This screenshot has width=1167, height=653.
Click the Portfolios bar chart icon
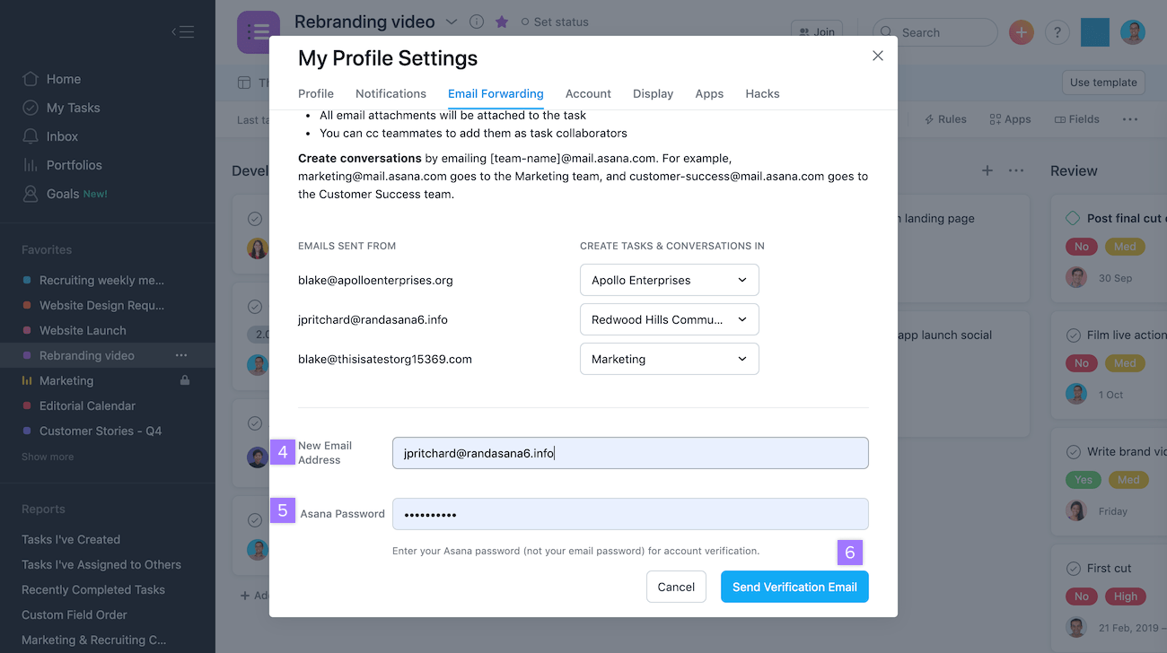pos(31,165)
